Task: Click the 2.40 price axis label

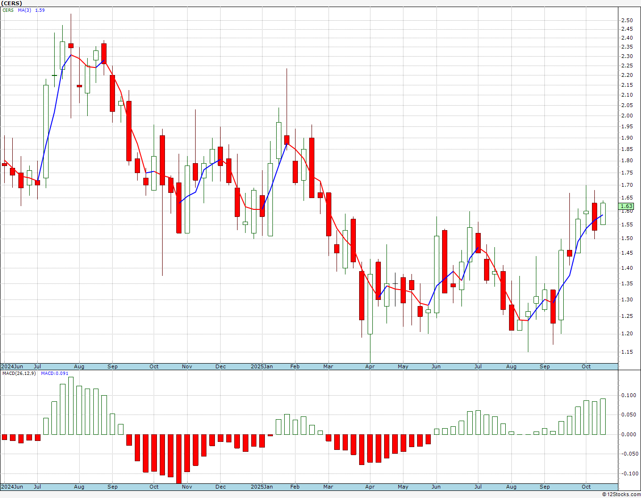Action: pyautogui.click(x=627, y=38)
